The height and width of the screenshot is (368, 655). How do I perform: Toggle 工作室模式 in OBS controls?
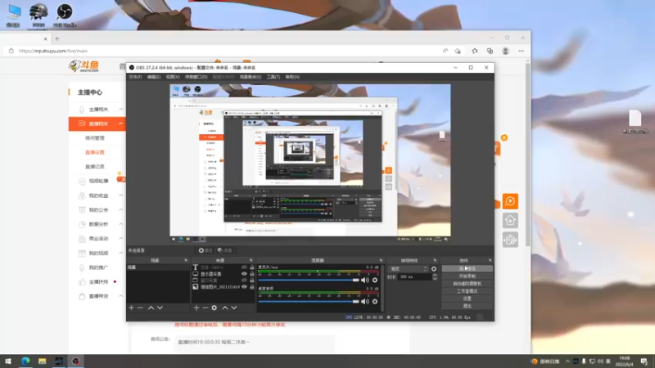pos(467,291)
